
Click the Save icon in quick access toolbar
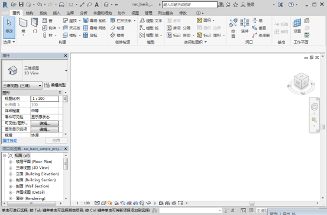click(21, 4)
